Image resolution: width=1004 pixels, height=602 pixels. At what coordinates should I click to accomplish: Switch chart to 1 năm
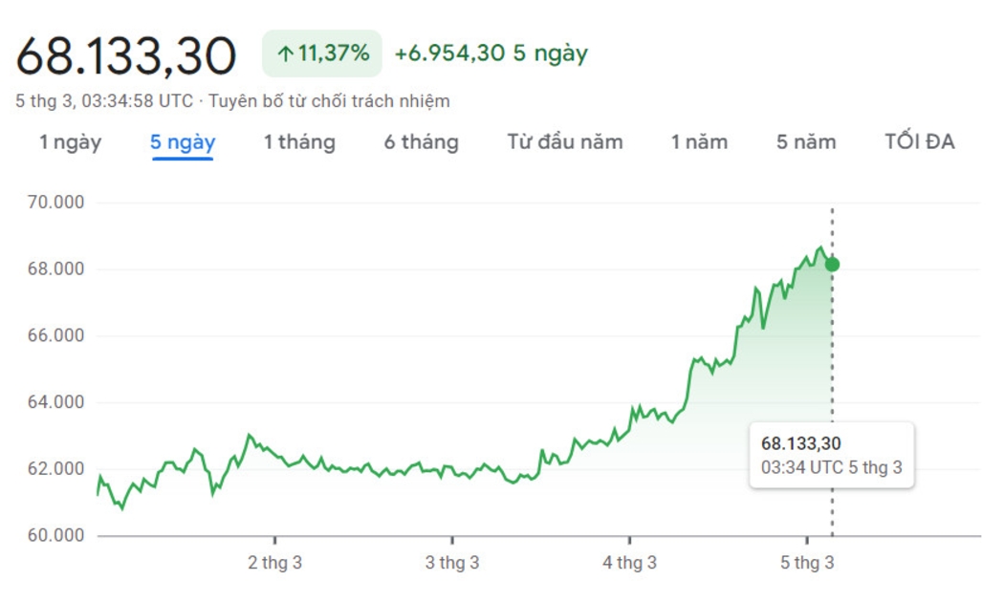tap(699, 142)
